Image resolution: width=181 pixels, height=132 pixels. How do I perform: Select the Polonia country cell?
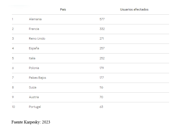click(x=34, y=68)
